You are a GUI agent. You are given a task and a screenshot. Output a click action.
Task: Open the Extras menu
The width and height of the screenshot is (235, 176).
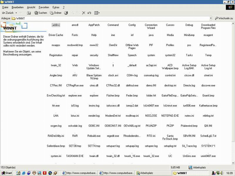click(x=56, y=7)
